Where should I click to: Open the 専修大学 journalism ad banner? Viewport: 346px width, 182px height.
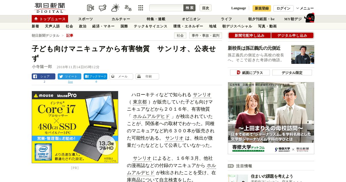[271, 118]
